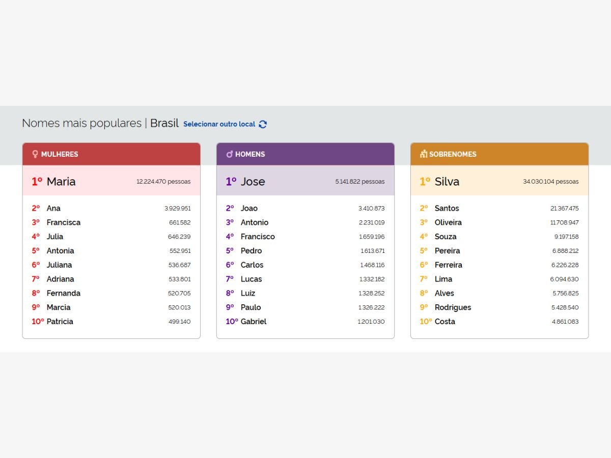Click top female name Maria
This screenshot has width=611, height=458.
[x=61, y=182]
